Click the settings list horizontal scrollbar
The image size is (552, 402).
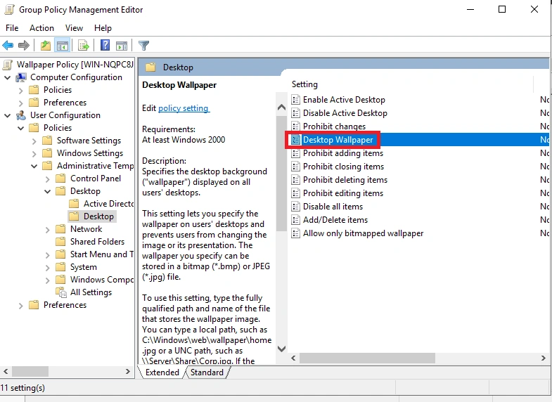(367, 358)
